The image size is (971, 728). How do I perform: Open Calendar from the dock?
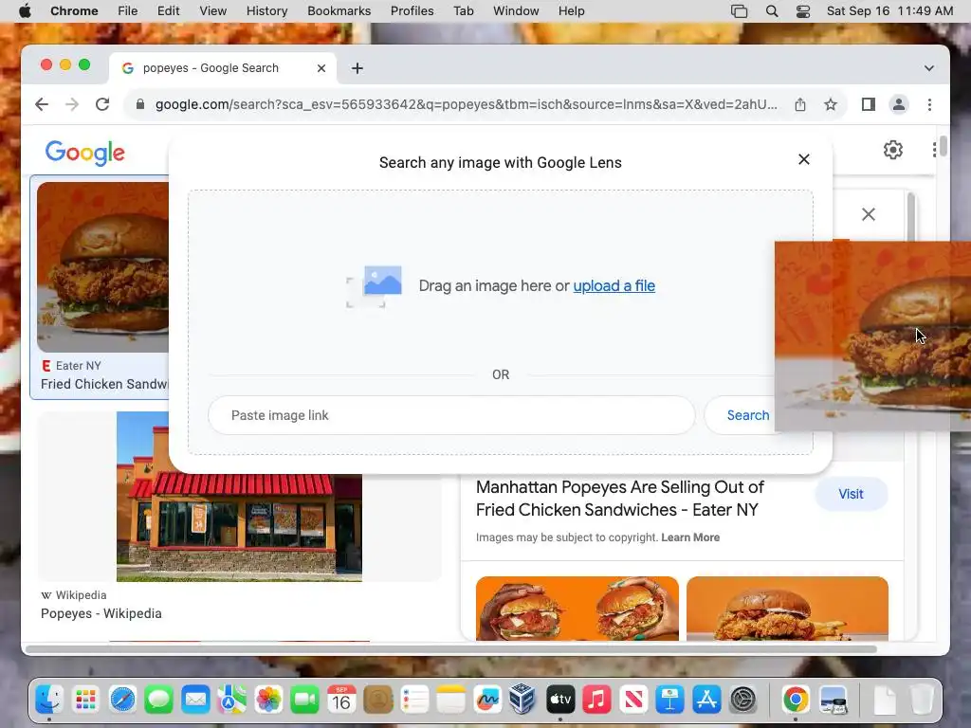point(341,701)
